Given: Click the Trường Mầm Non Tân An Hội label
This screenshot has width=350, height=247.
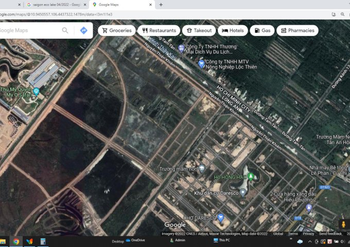Looking at the screenshot, I should (x=333, y=139).
